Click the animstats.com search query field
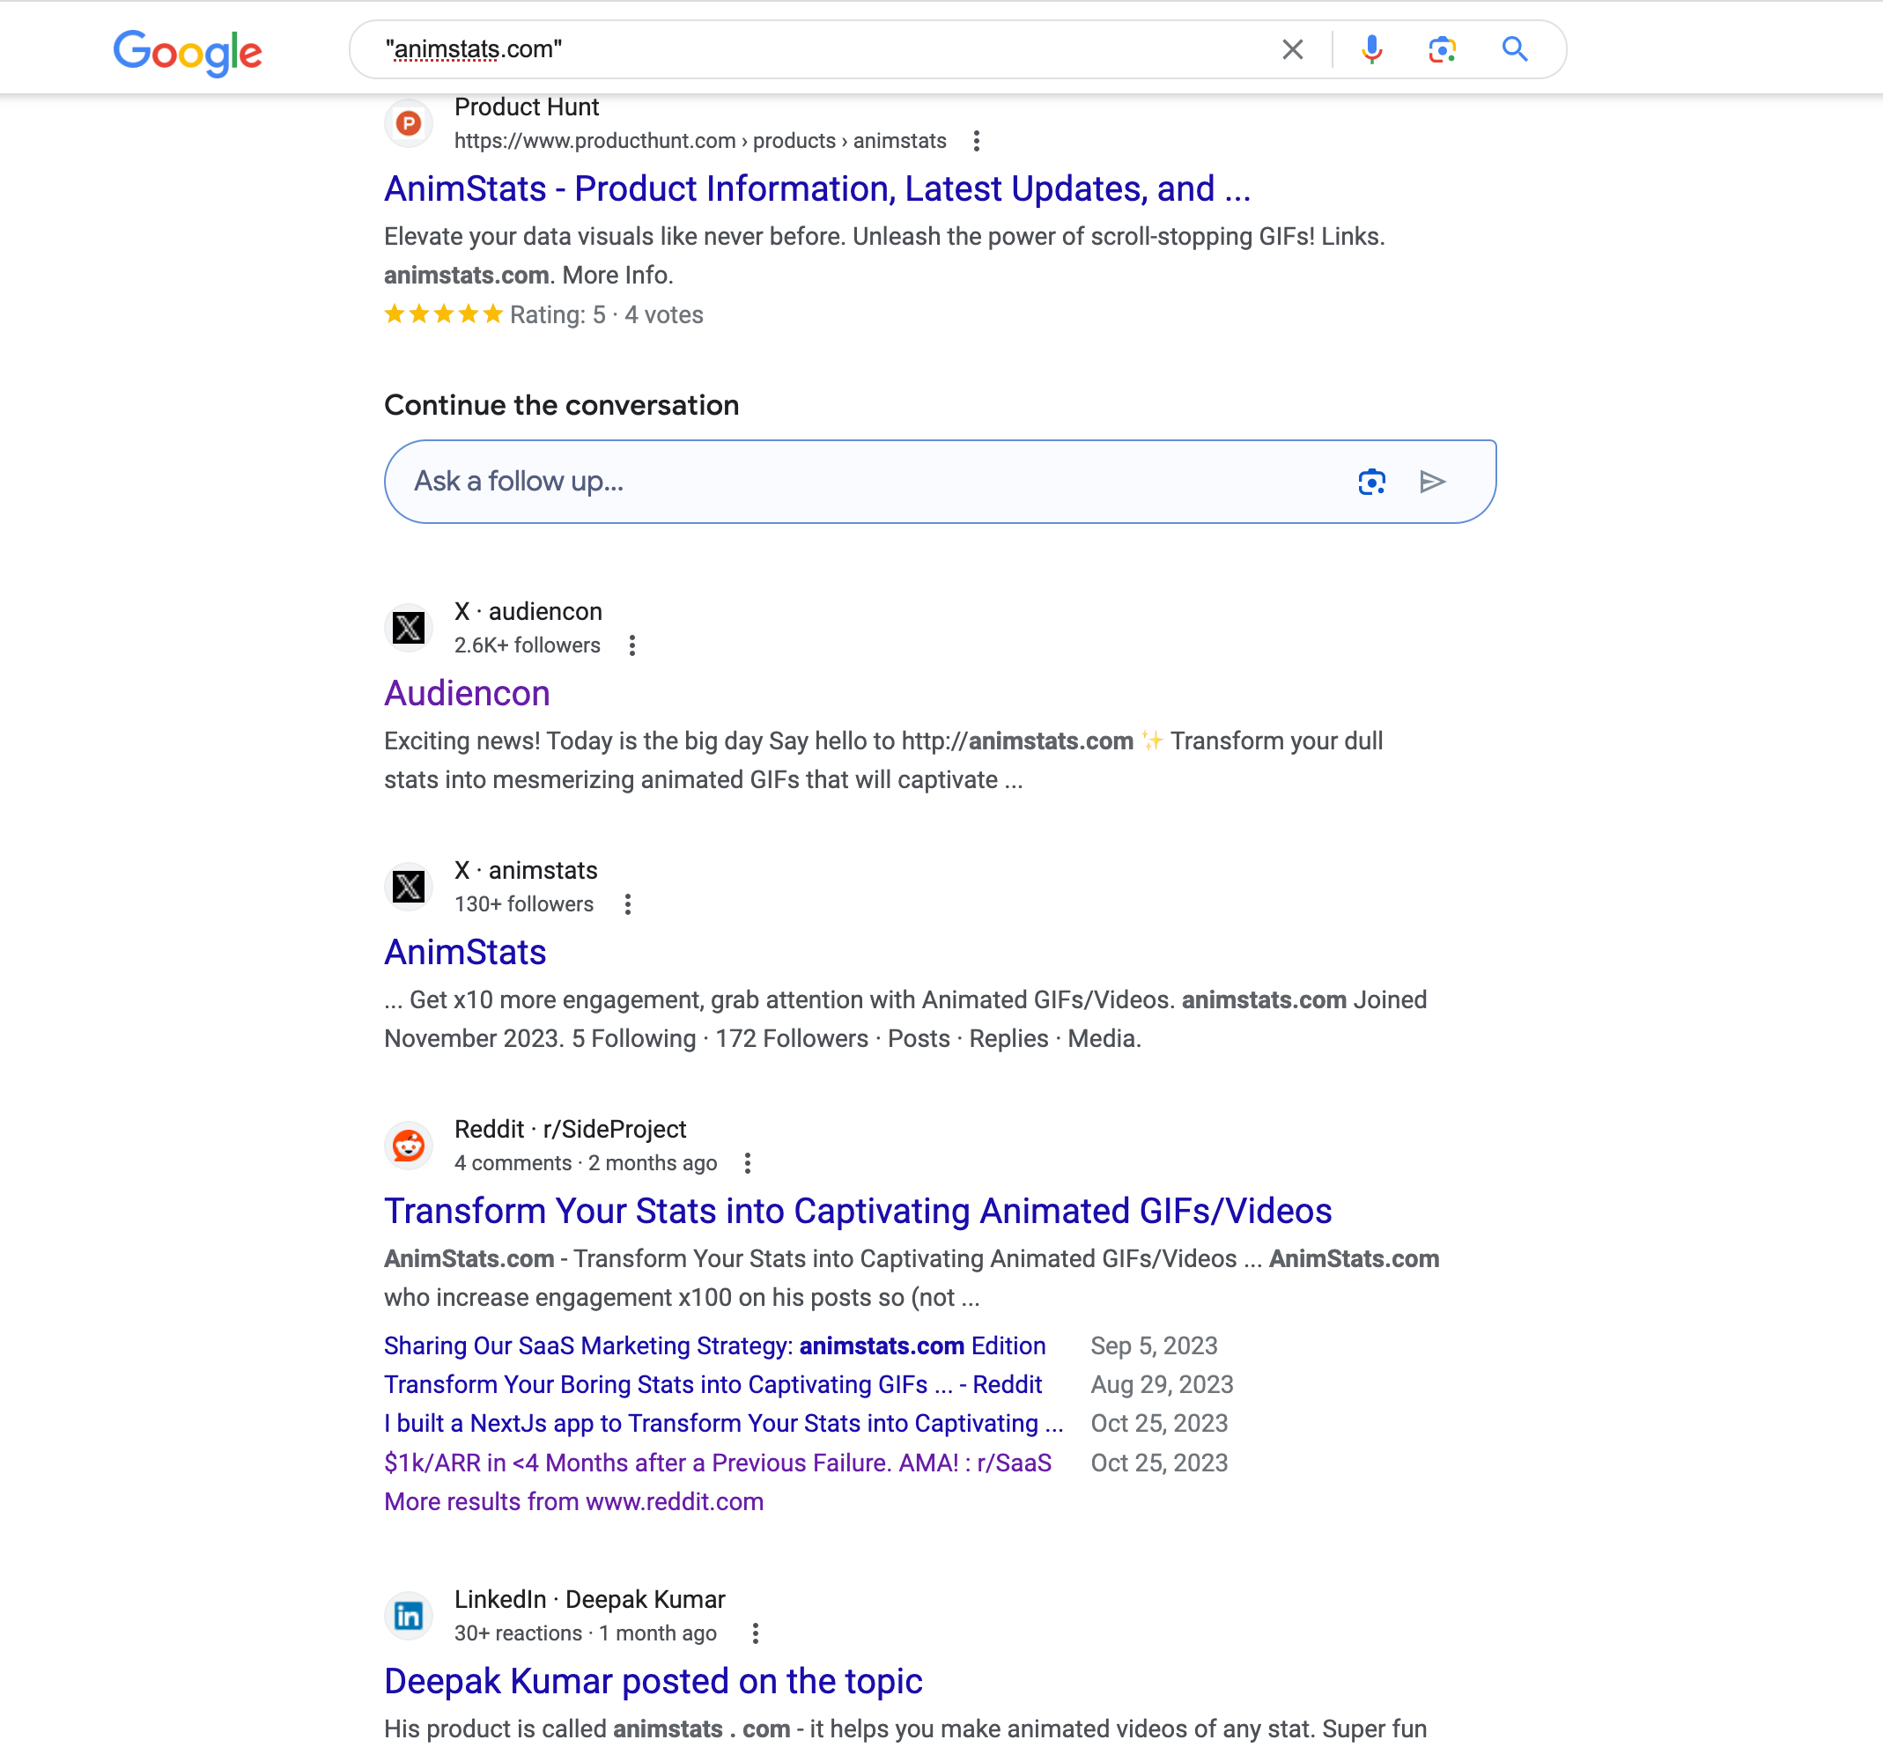This screenshot has height=1747, width=1883. pos(813,49)
